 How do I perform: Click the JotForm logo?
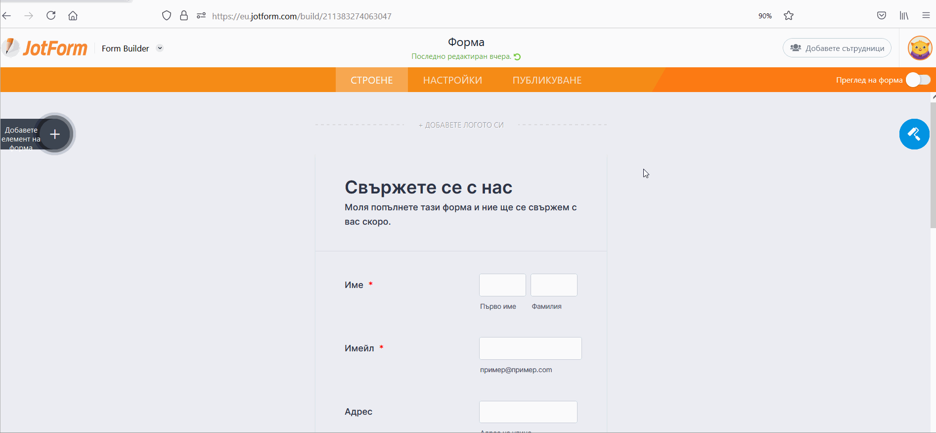45,48
